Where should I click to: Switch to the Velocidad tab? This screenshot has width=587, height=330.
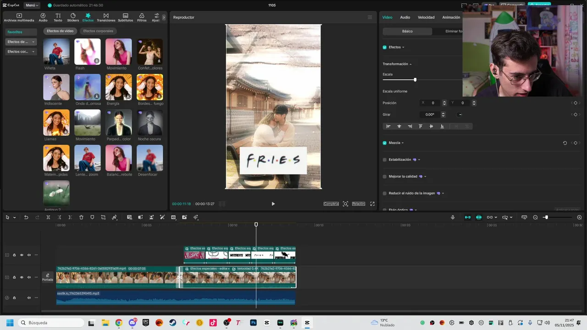(x=426, y=17)
